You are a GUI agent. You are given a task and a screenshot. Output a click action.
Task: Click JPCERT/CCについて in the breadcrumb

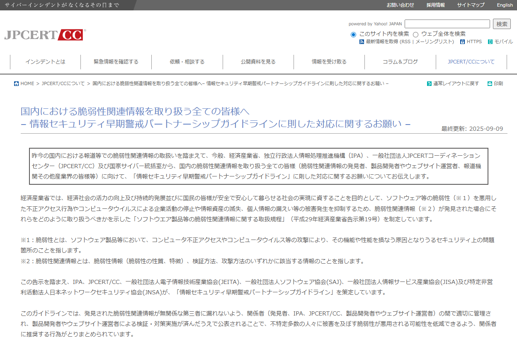click(x=63, y=83)
